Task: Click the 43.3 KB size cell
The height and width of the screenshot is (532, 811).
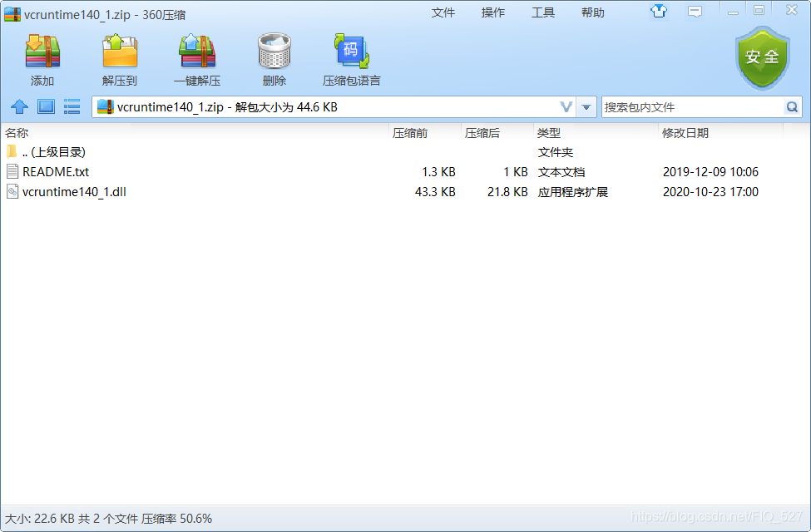Action: (435, 192)
